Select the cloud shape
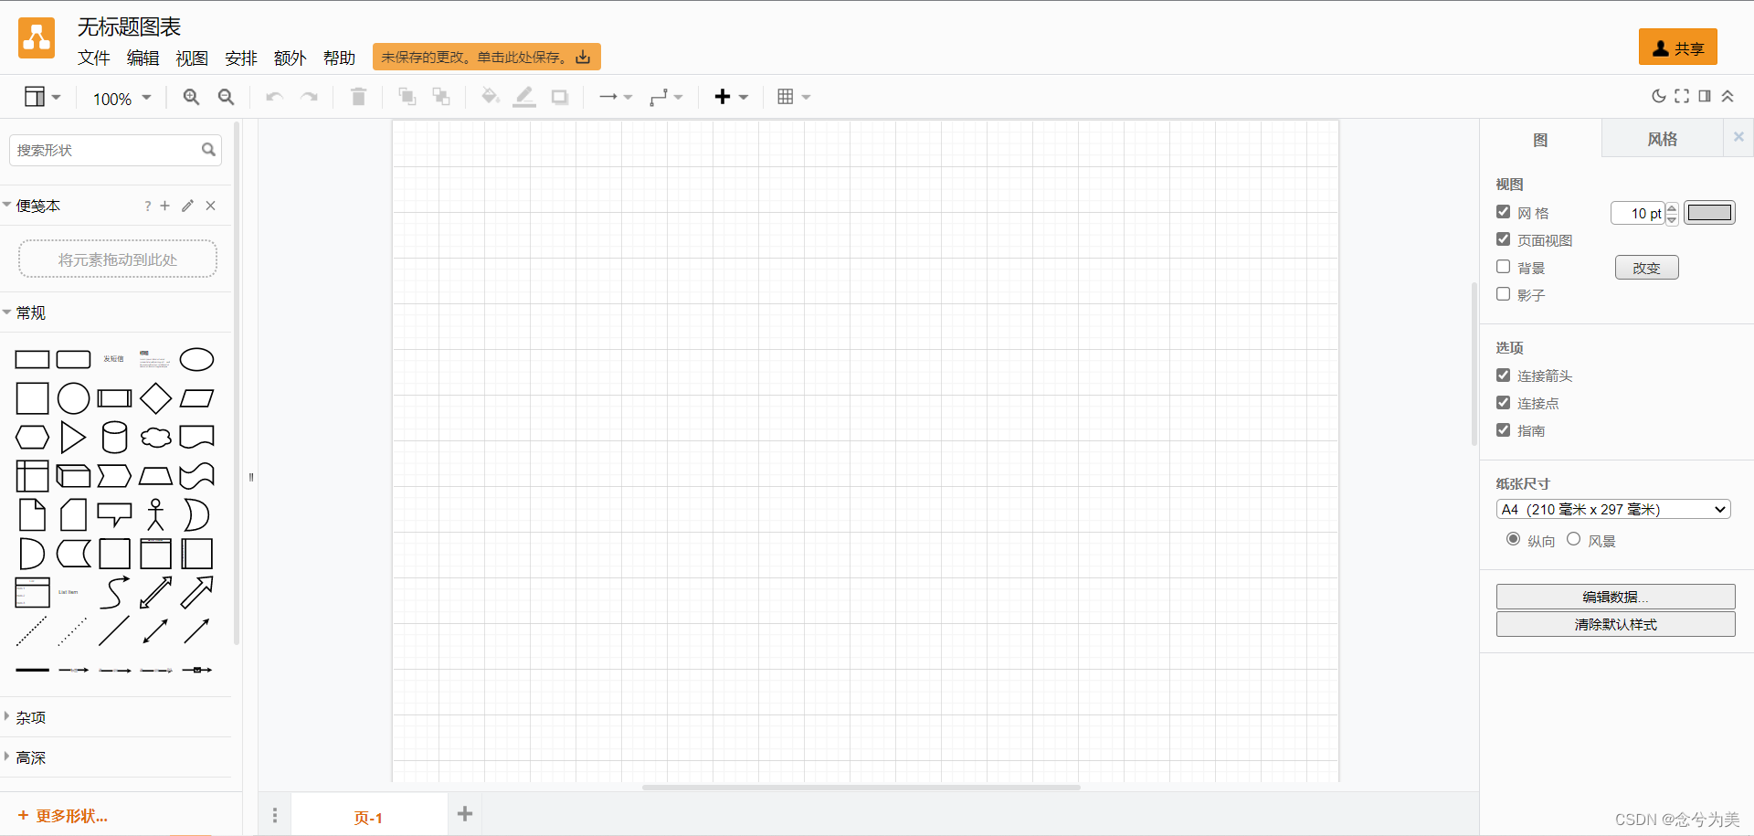Image resolution: width=1754 pixels, height=836 pixels. [x=155, y=438]
